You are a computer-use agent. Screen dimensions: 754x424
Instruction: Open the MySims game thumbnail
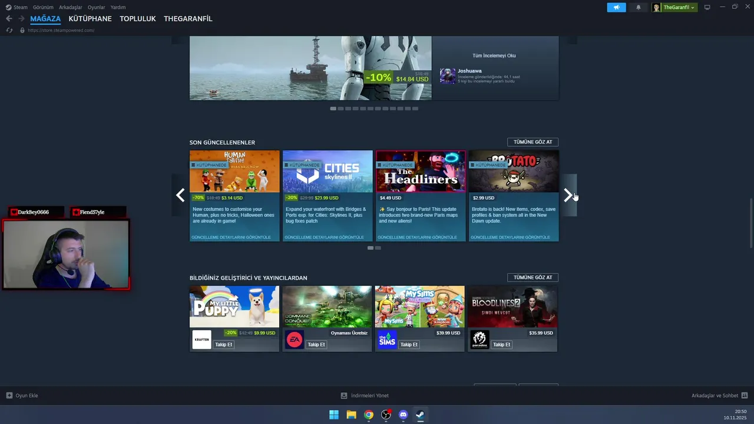tap(420, 307)
